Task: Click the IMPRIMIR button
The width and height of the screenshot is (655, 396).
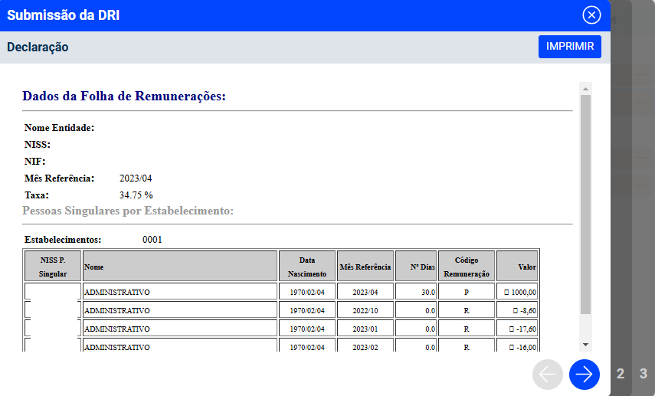Action: click(570, 47)
